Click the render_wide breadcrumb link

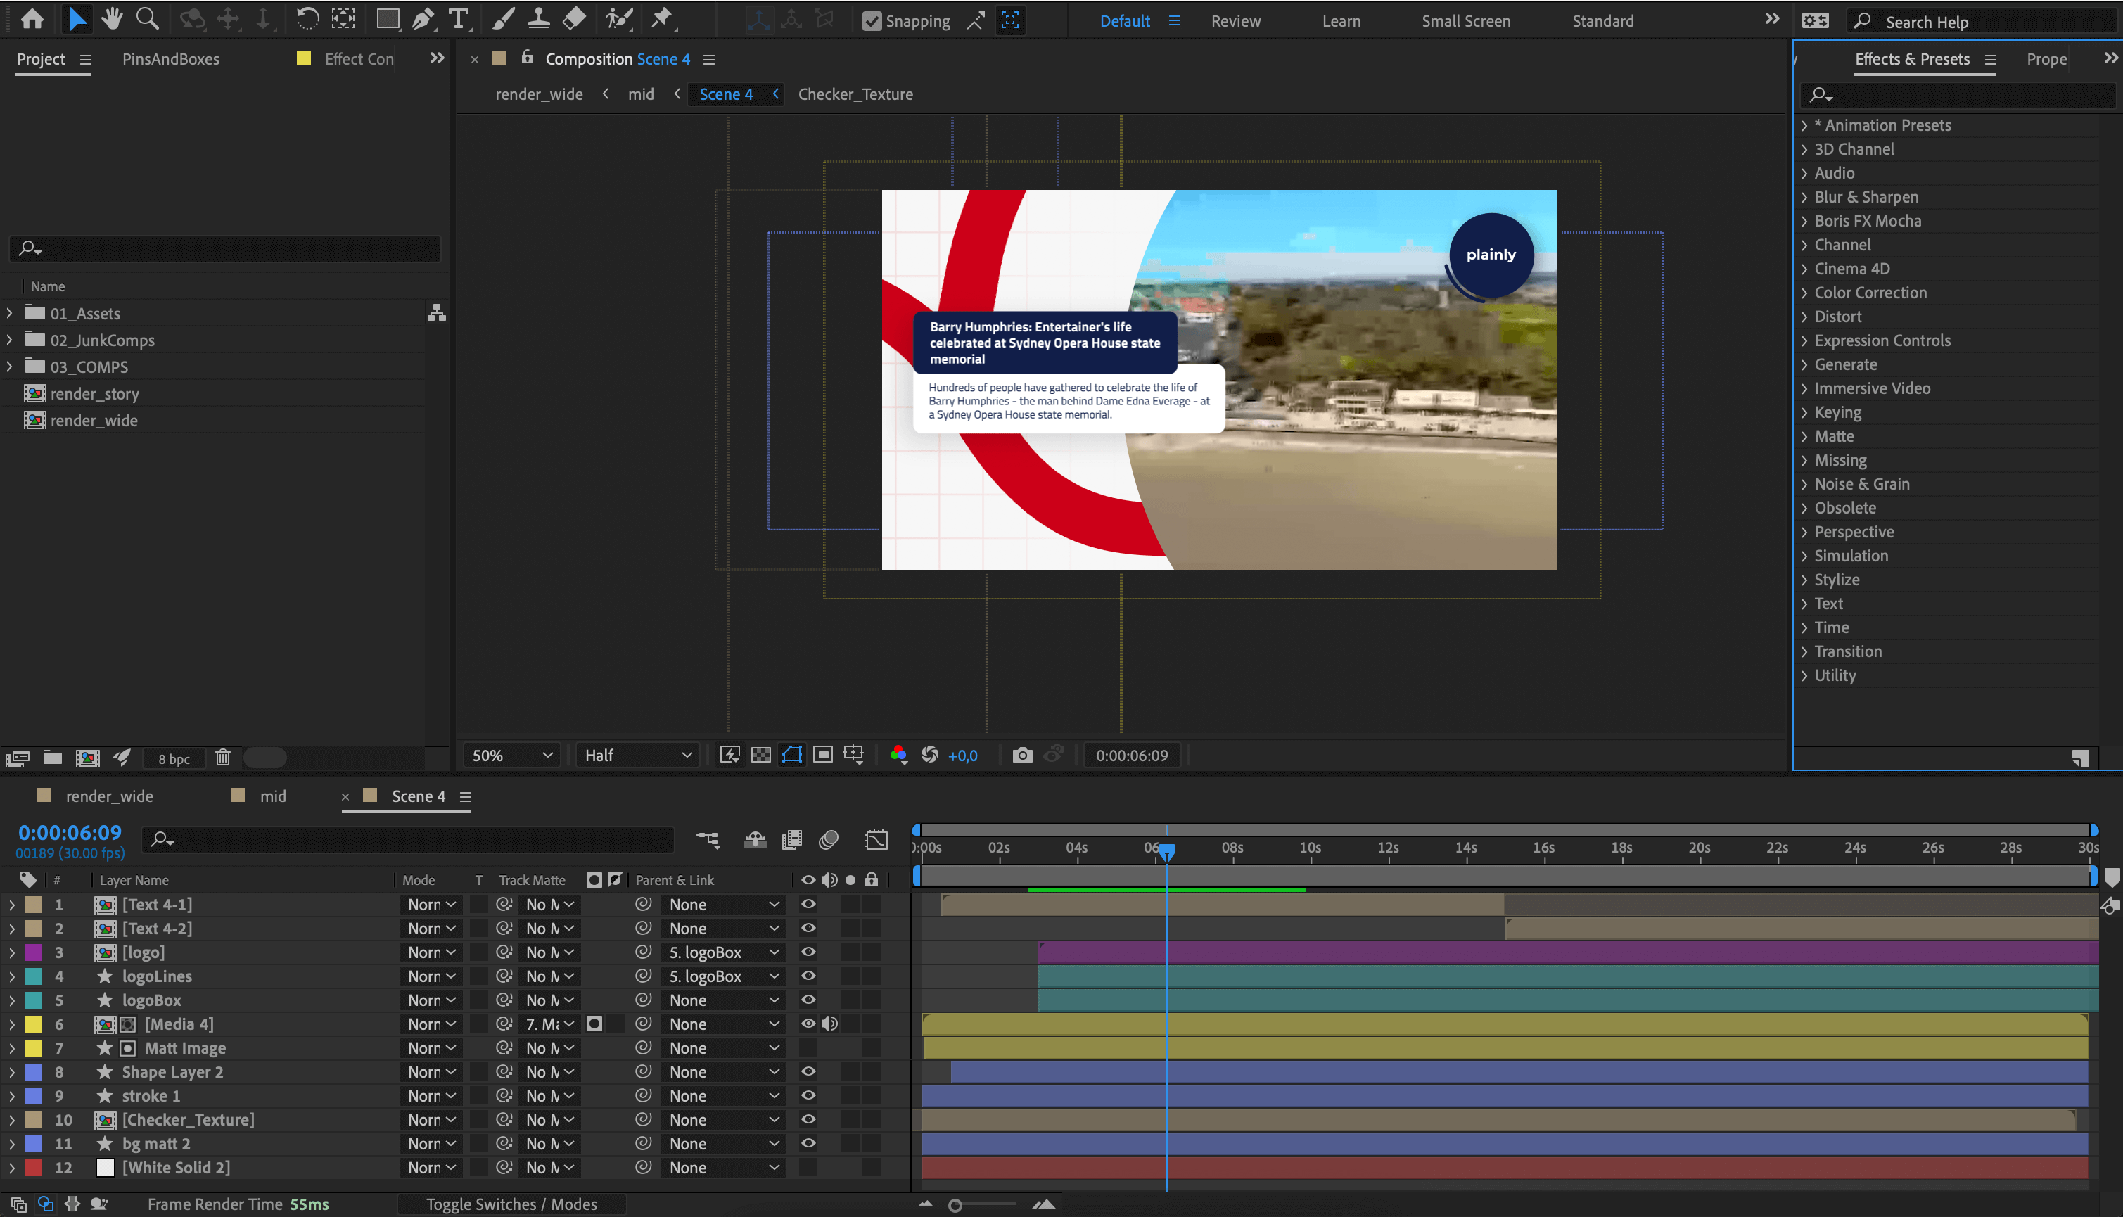click(x=538, y=94)
